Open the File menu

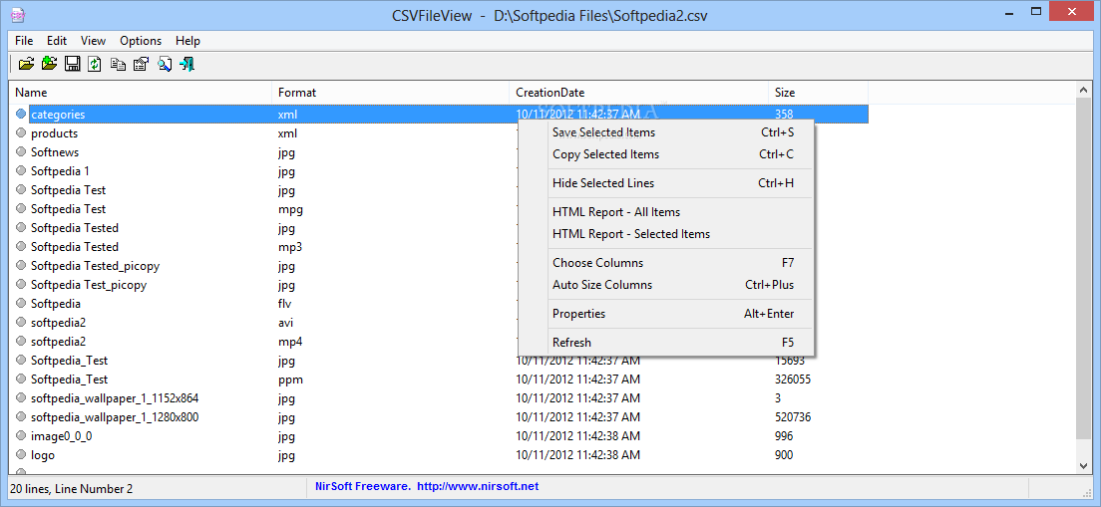[x=24, y=41]
